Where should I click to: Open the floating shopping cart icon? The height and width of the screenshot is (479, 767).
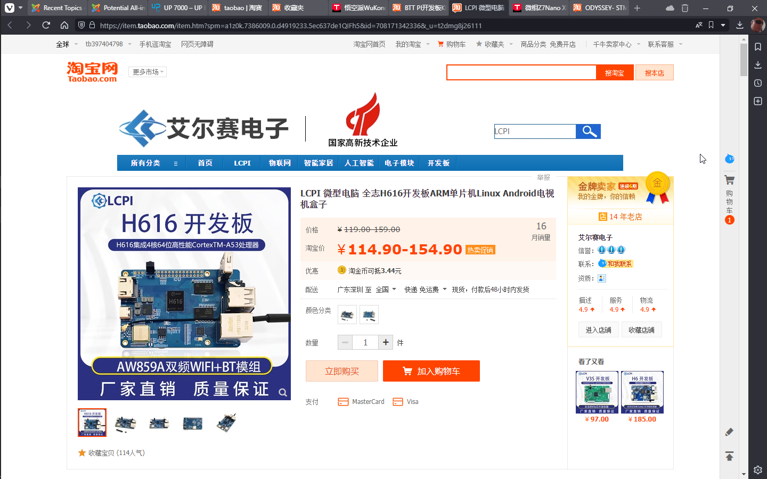pyautogui.click(x=729, y=180)
